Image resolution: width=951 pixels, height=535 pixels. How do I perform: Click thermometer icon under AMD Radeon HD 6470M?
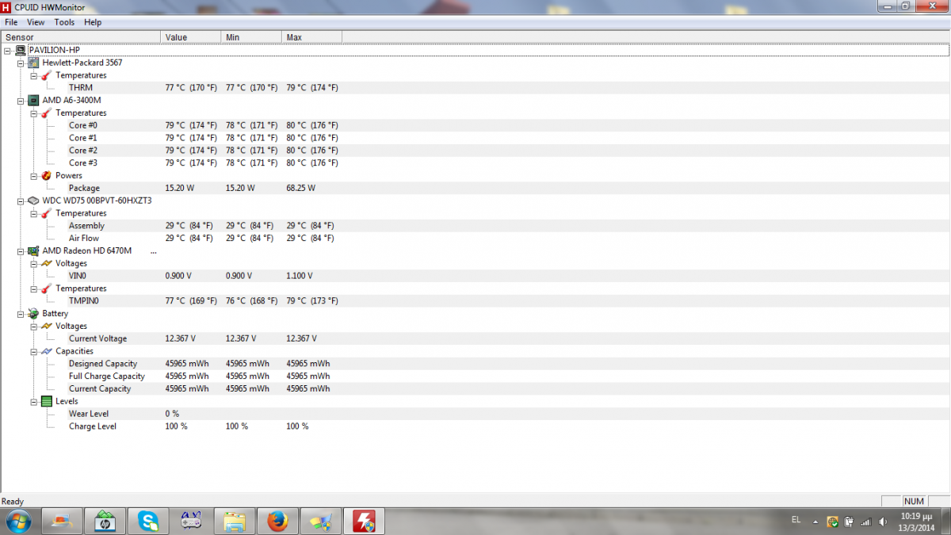pyautogui.click(x=47, y=289)
